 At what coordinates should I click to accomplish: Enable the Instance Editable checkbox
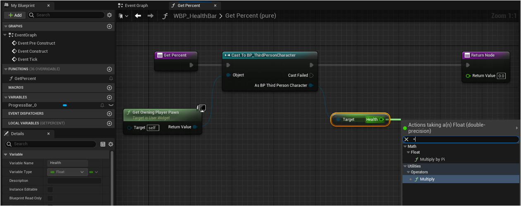click(50, 190)
